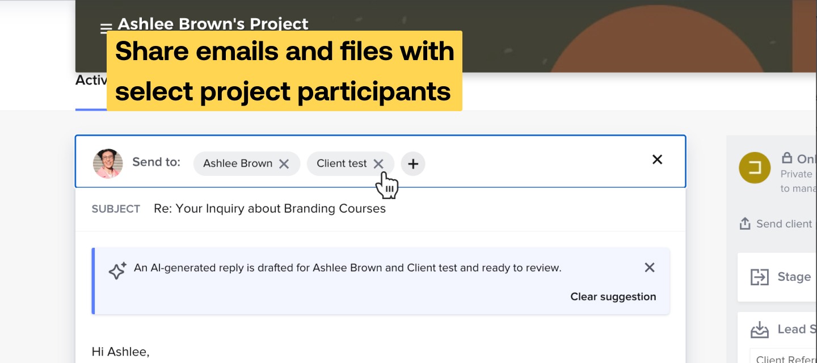Click the sender's profile photo
Viewport: 817px width, 363px height.
pos(108,163)
